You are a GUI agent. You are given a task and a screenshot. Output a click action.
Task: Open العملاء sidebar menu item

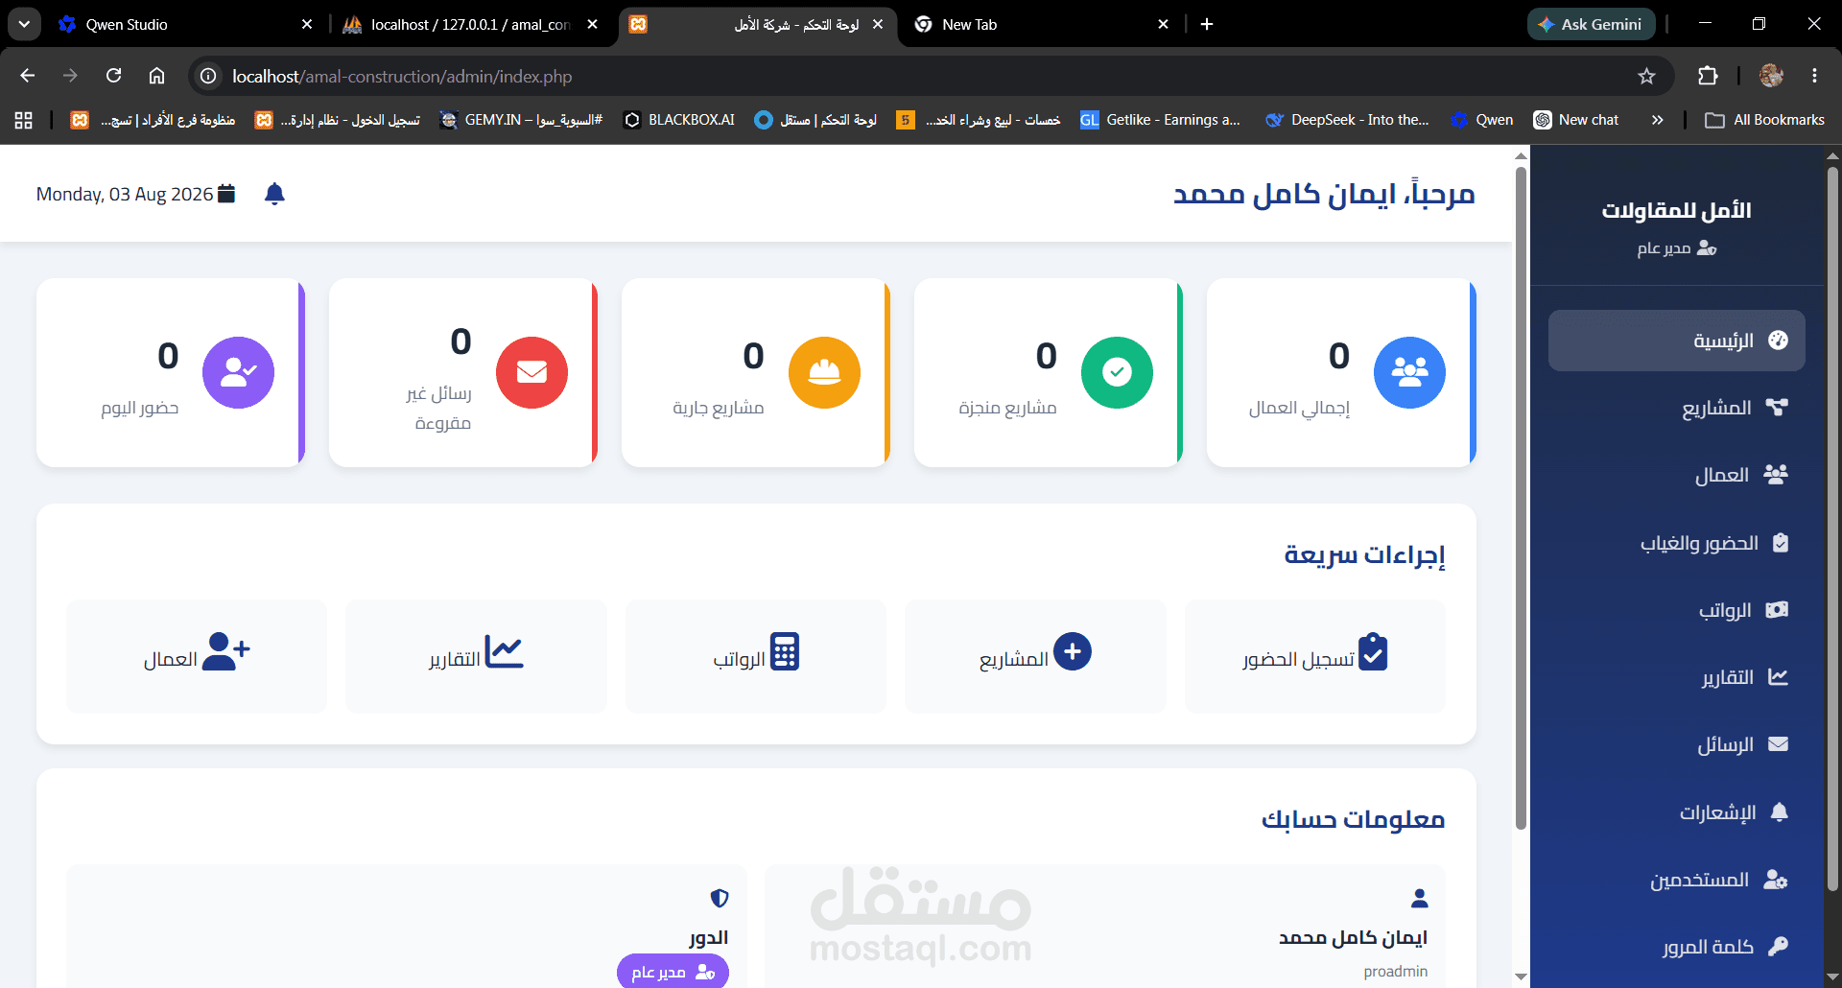(x=1676, y=475)
